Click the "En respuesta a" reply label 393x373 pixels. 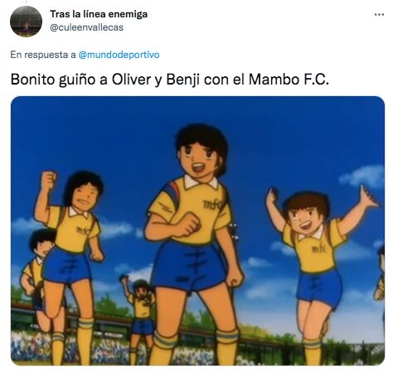coord(43,55)
